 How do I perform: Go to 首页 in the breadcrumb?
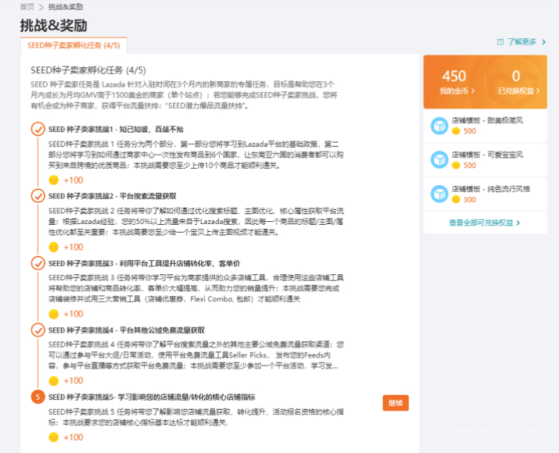(x=27, y=7)
